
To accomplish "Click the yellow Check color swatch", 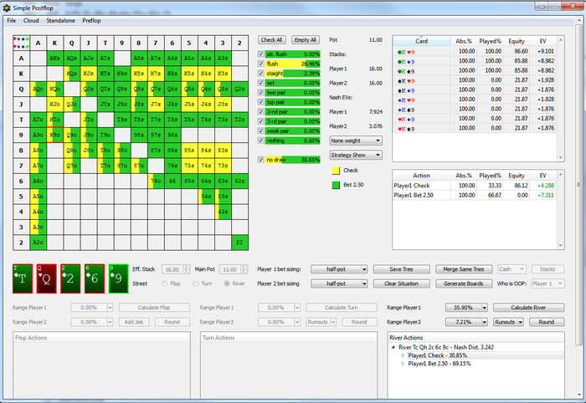I will click(336, 171).
